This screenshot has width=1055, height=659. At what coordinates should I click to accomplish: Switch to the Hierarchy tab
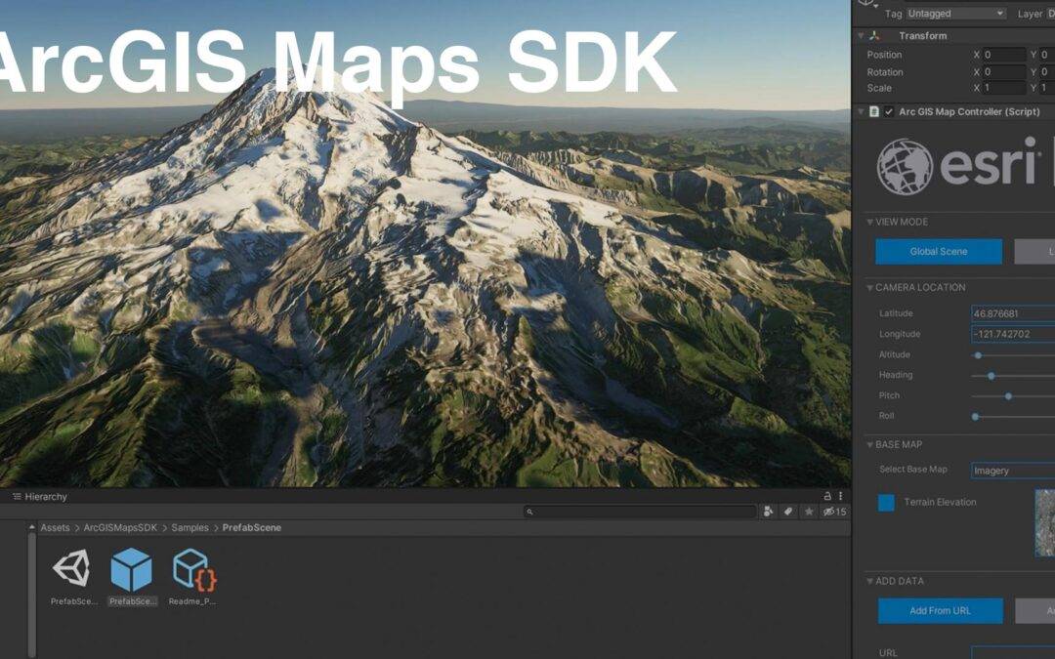pyautogui.click(x=40, y=497)
